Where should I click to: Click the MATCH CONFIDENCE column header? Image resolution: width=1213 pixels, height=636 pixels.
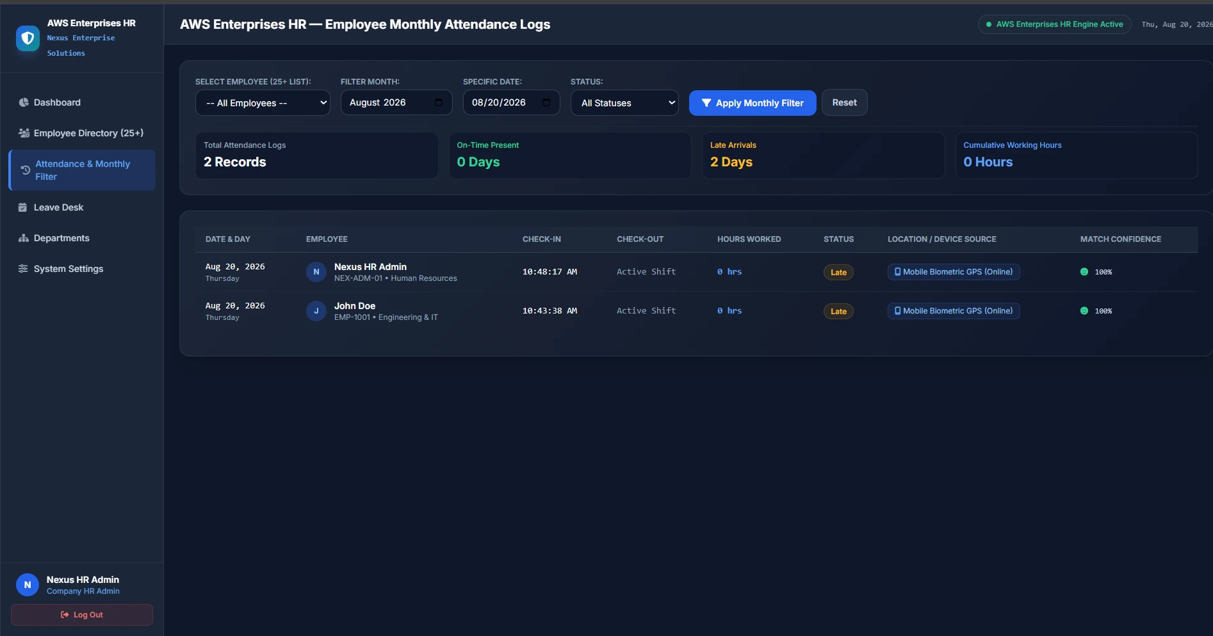(1121, 239)
